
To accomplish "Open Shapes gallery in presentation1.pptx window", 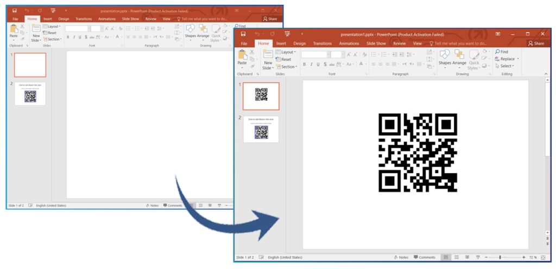I will coord(445,58).
